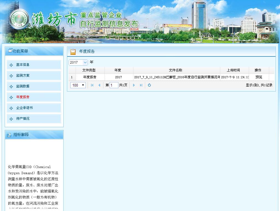Click the 预览 link to preview the report
The image size is (280, 211).
[258, 77]
